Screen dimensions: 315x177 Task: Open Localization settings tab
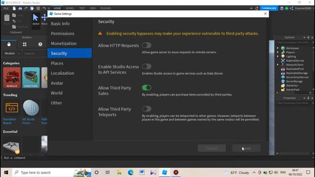click(69, 73)
